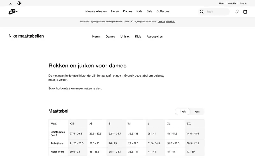
Task: Click the 44.5 - 48.5 bust cell
Action: coord(194,134)
